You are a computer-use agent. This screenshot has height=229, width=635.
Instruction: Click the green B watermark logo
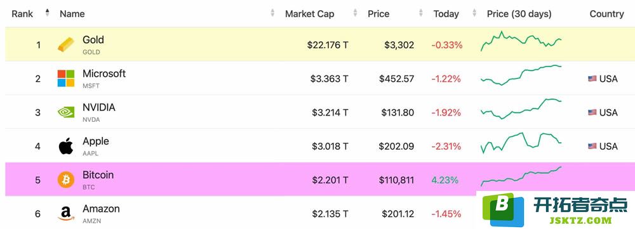pyautogui.click(x=502, y=209)
